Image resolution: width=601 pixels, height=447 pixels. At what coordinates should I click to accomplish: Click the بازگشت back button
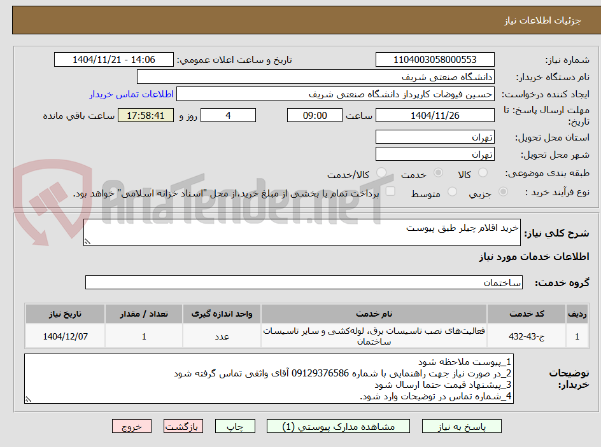click(183, 426)
